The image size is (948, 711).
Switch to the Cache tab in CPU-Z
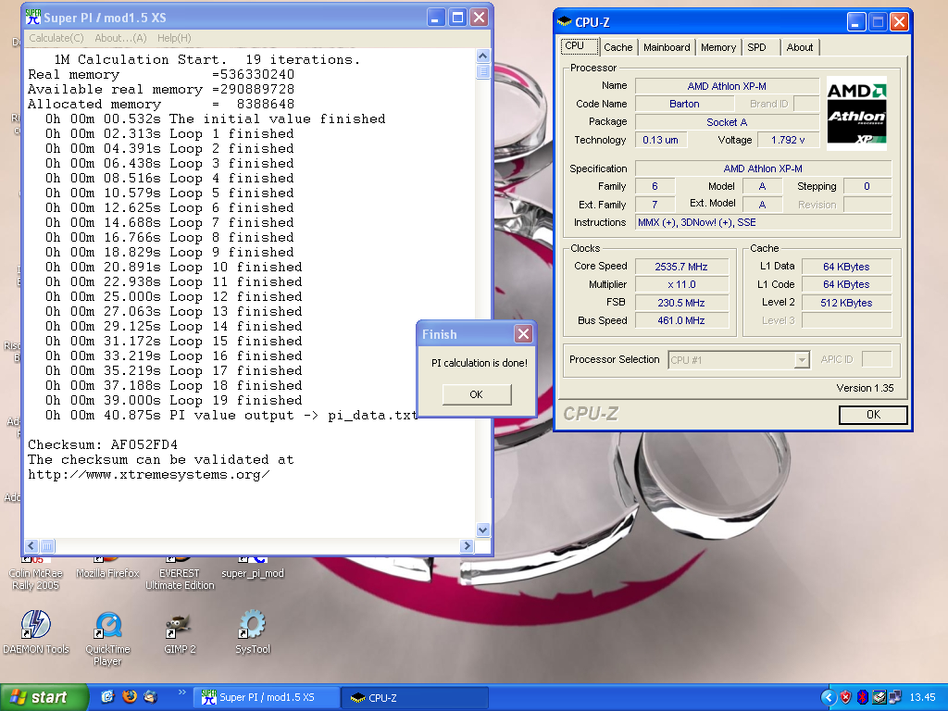[x=617, y=47]
